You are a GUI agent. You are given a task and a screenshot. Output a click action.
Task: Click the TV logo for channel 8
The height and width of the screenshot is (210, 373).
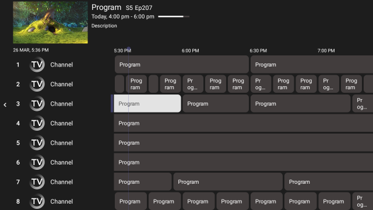pos(37,201)
